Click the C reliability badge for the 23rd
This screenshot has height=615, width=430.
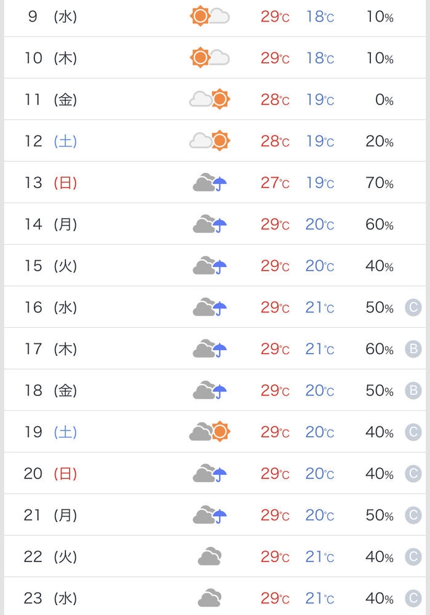click(413, 598)
